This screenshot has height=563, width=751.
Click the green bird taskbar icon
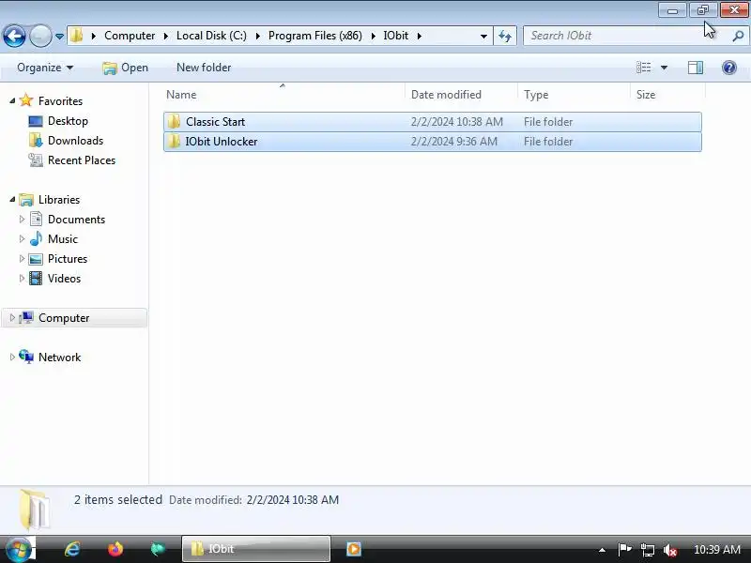[x=158, y=549]
